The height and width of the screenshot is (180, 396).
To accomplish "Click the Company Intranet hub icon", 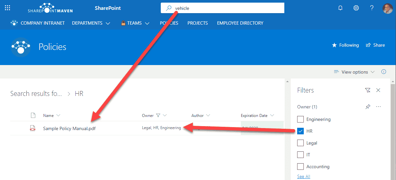I will 14,23.
